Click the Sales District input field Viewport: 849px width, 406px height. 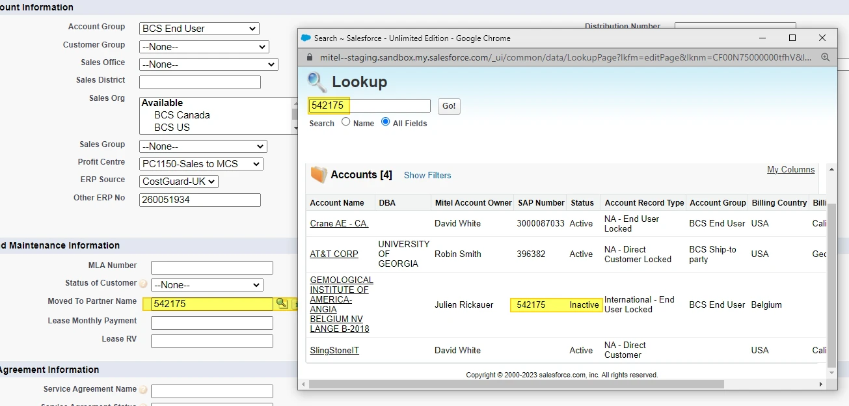pos(200,83)
